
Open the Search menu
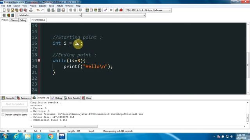[16, 6]
